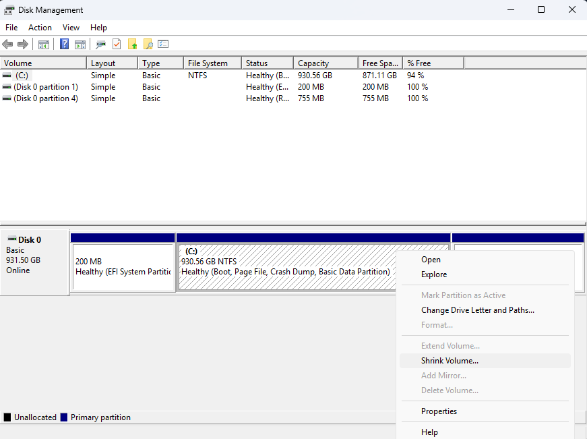Click the document with red checkmark icon
Image resolution: width=587 pixels, height=439 pixels.
(x=116, y=44)
